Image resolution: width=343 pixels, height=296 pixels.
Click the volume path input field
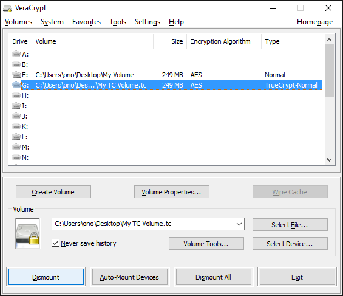click(x=148, y=224)
